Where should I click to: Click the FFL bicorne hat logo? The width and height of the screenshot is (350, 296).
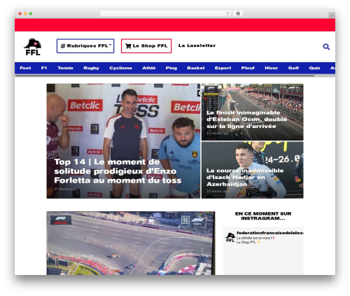(x=33, y=47)
